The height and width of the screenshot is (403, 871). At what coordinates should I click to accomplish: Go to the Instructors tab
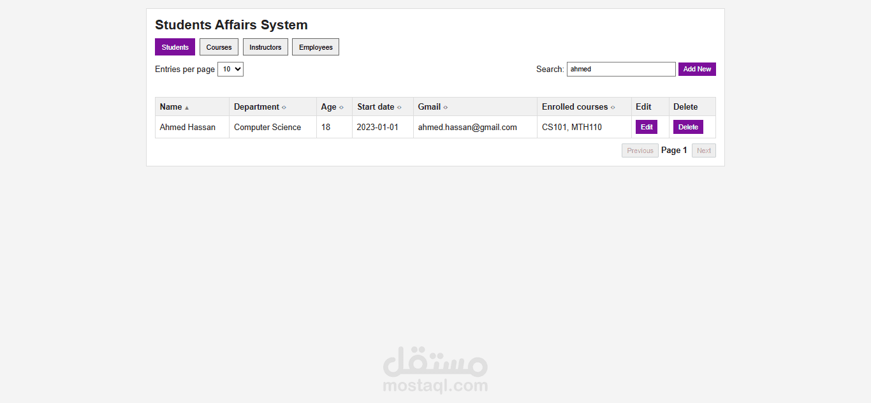tap(265, 47)
